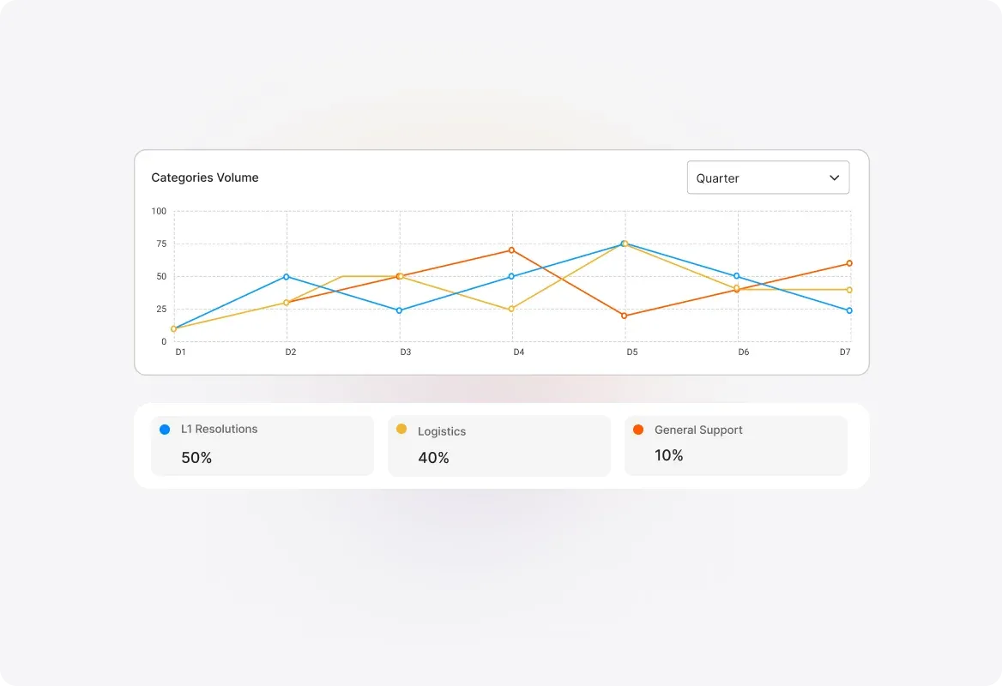Select the Logistics legend label

442,432
